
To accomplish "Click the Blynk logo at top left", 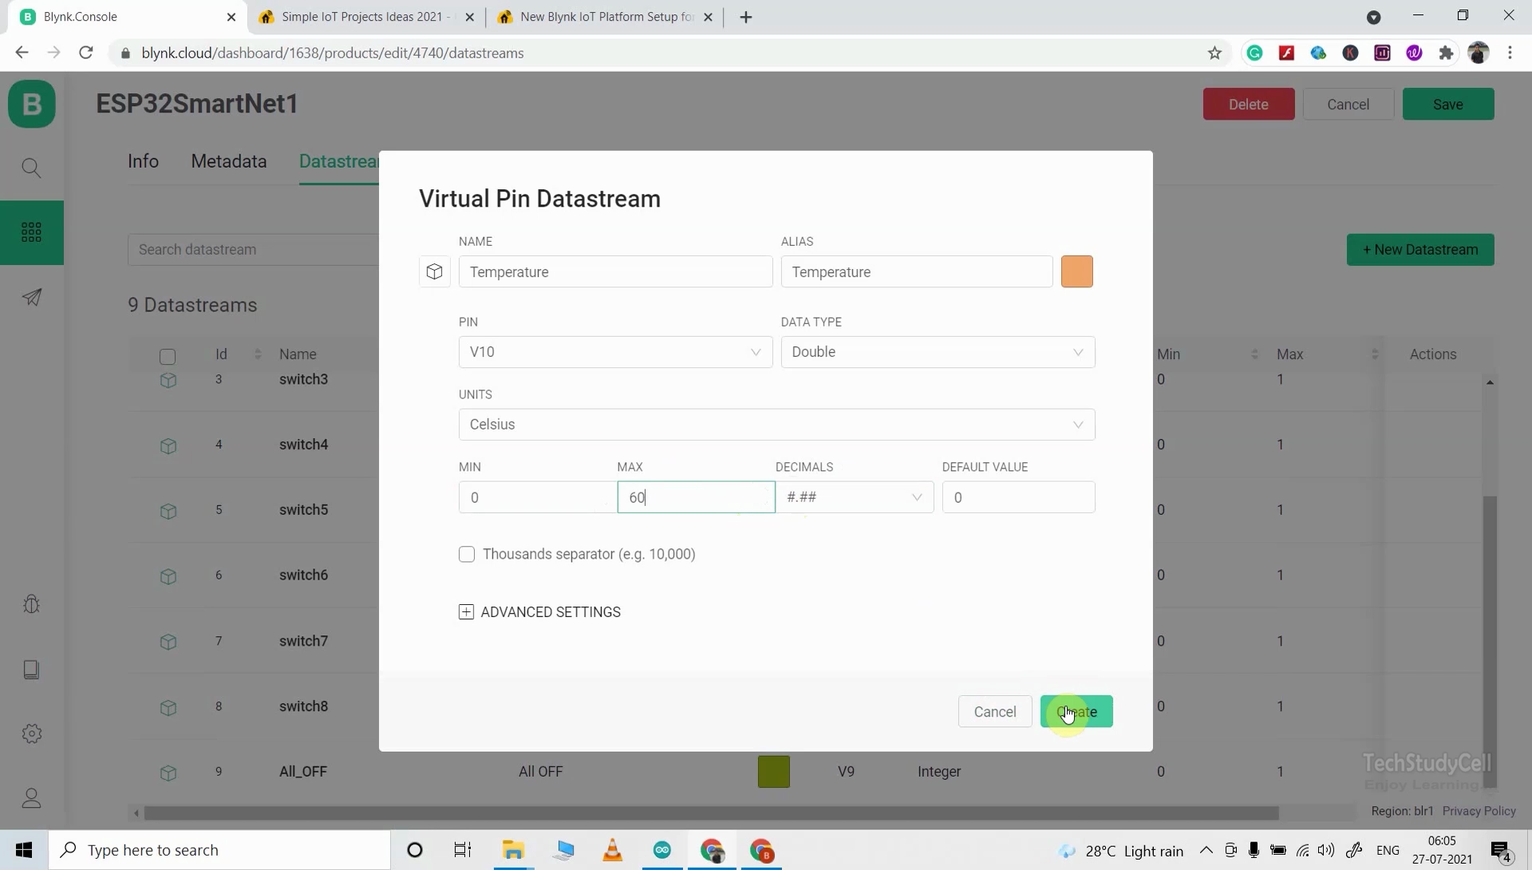I will 32,103.
